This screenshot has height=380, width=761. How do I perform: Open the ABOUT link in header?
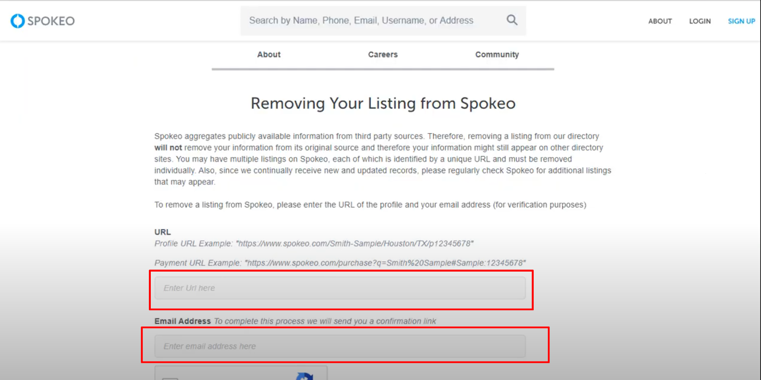tap(660, 21)
